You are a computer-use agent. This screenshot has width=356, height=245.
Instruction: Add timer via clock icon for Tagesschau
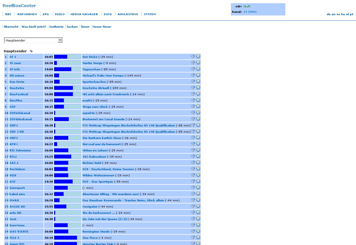tap(198, 69)
